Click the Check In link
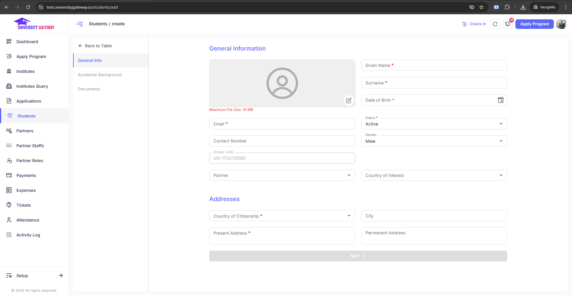 (474, 24)
